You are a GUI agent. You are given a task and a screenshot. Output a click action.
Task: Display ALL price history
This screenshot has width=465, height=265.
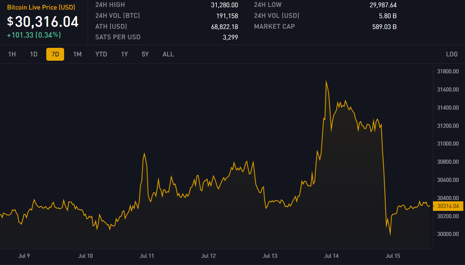point(168,54)
